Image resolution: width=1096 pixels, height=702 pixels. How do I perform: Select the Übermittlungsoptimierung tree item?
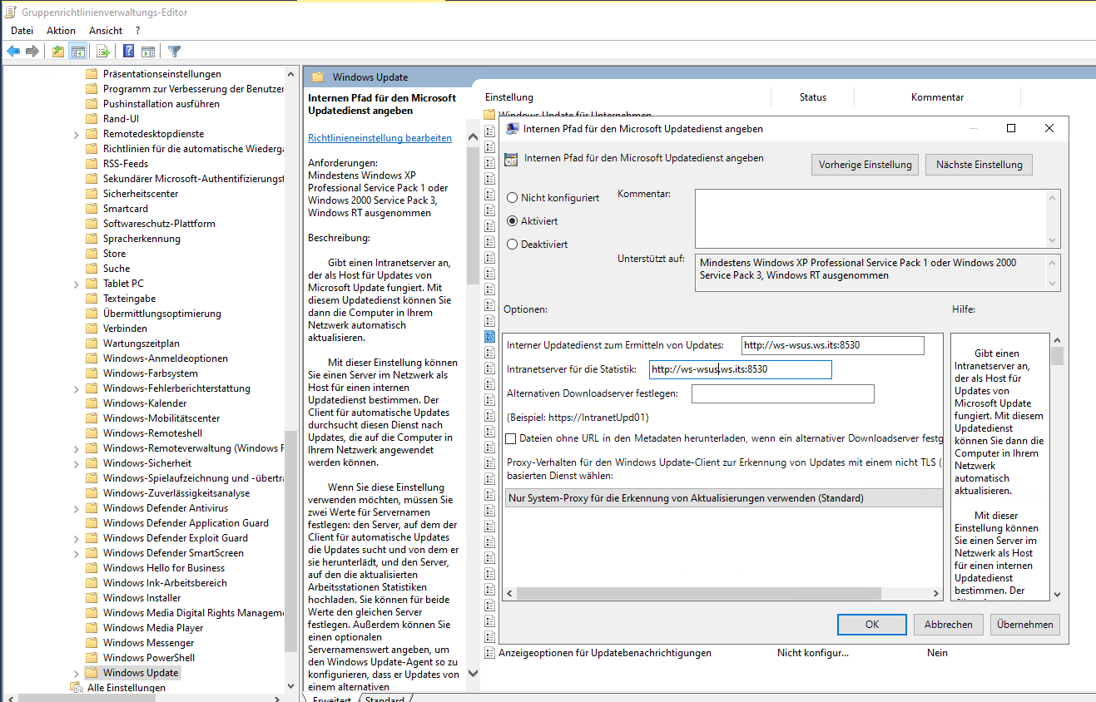pyautogui.click(x=162, y=314)
